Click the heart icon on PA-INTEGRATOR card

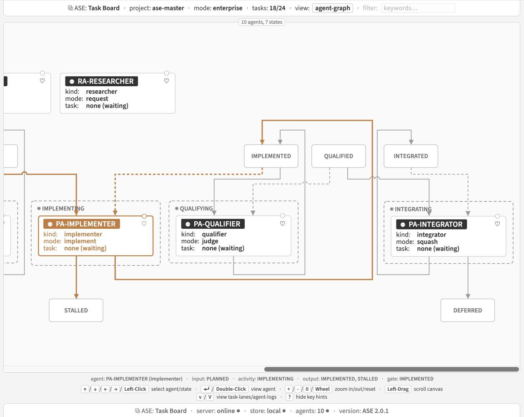pos(497,224)
